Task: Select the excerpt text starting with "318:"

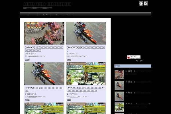Action: click(x=78, y=56)
